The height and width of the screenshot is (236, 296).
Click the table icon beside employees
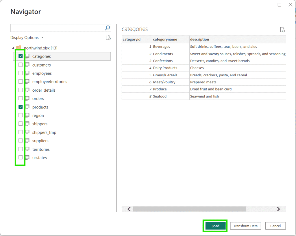pyautogui.click(x=27, y=73)
